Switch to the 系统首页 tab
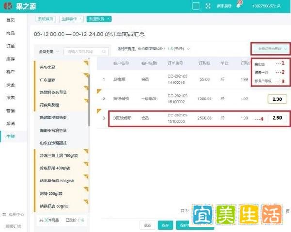 coord(46,19)
